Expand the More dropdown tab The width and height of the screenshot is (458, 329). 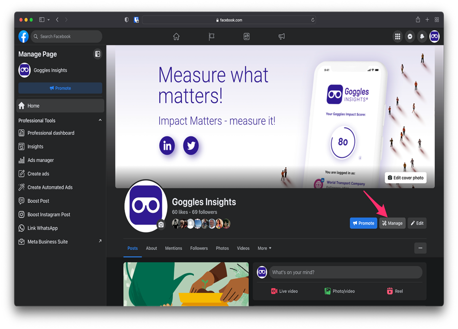click(264, 248)
